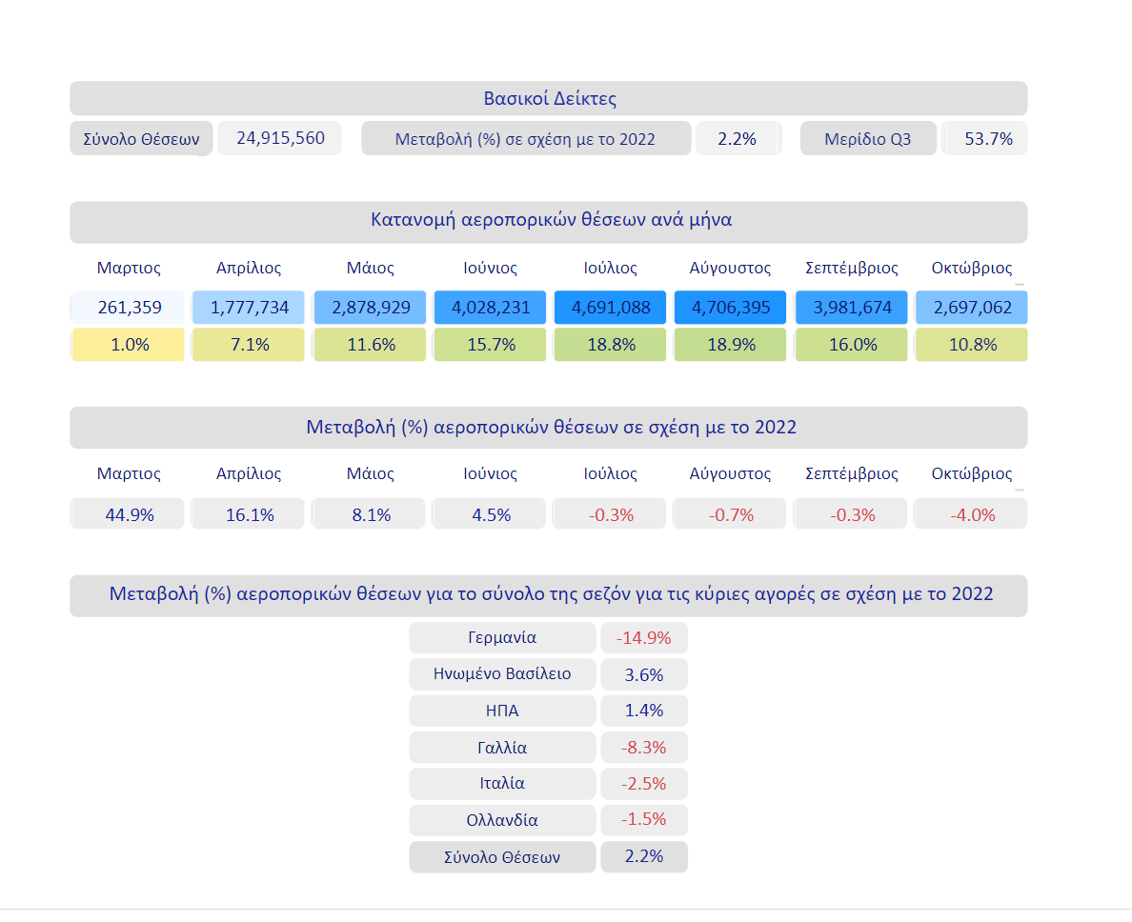Select the 44.9% March change cell

(x=129, y=514)
